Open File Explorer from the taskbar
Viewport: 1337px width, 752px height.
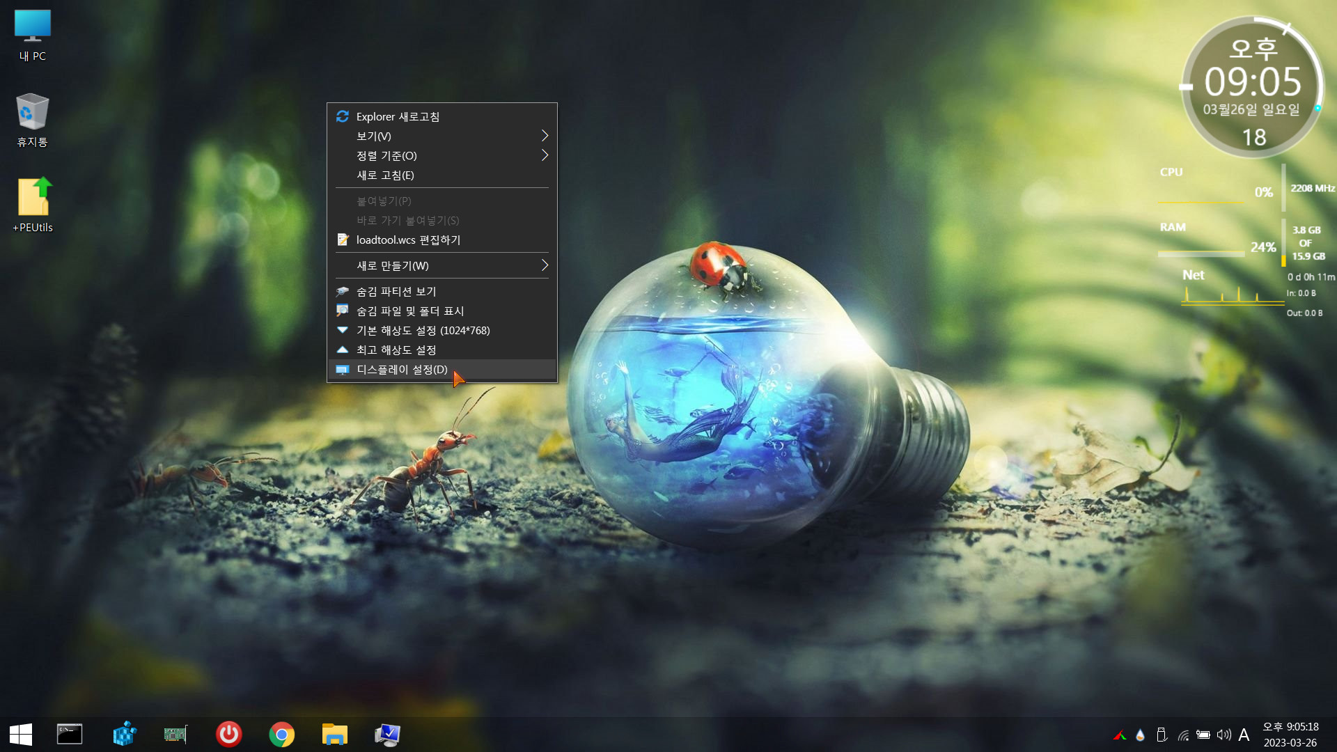[x=334, y=734]
